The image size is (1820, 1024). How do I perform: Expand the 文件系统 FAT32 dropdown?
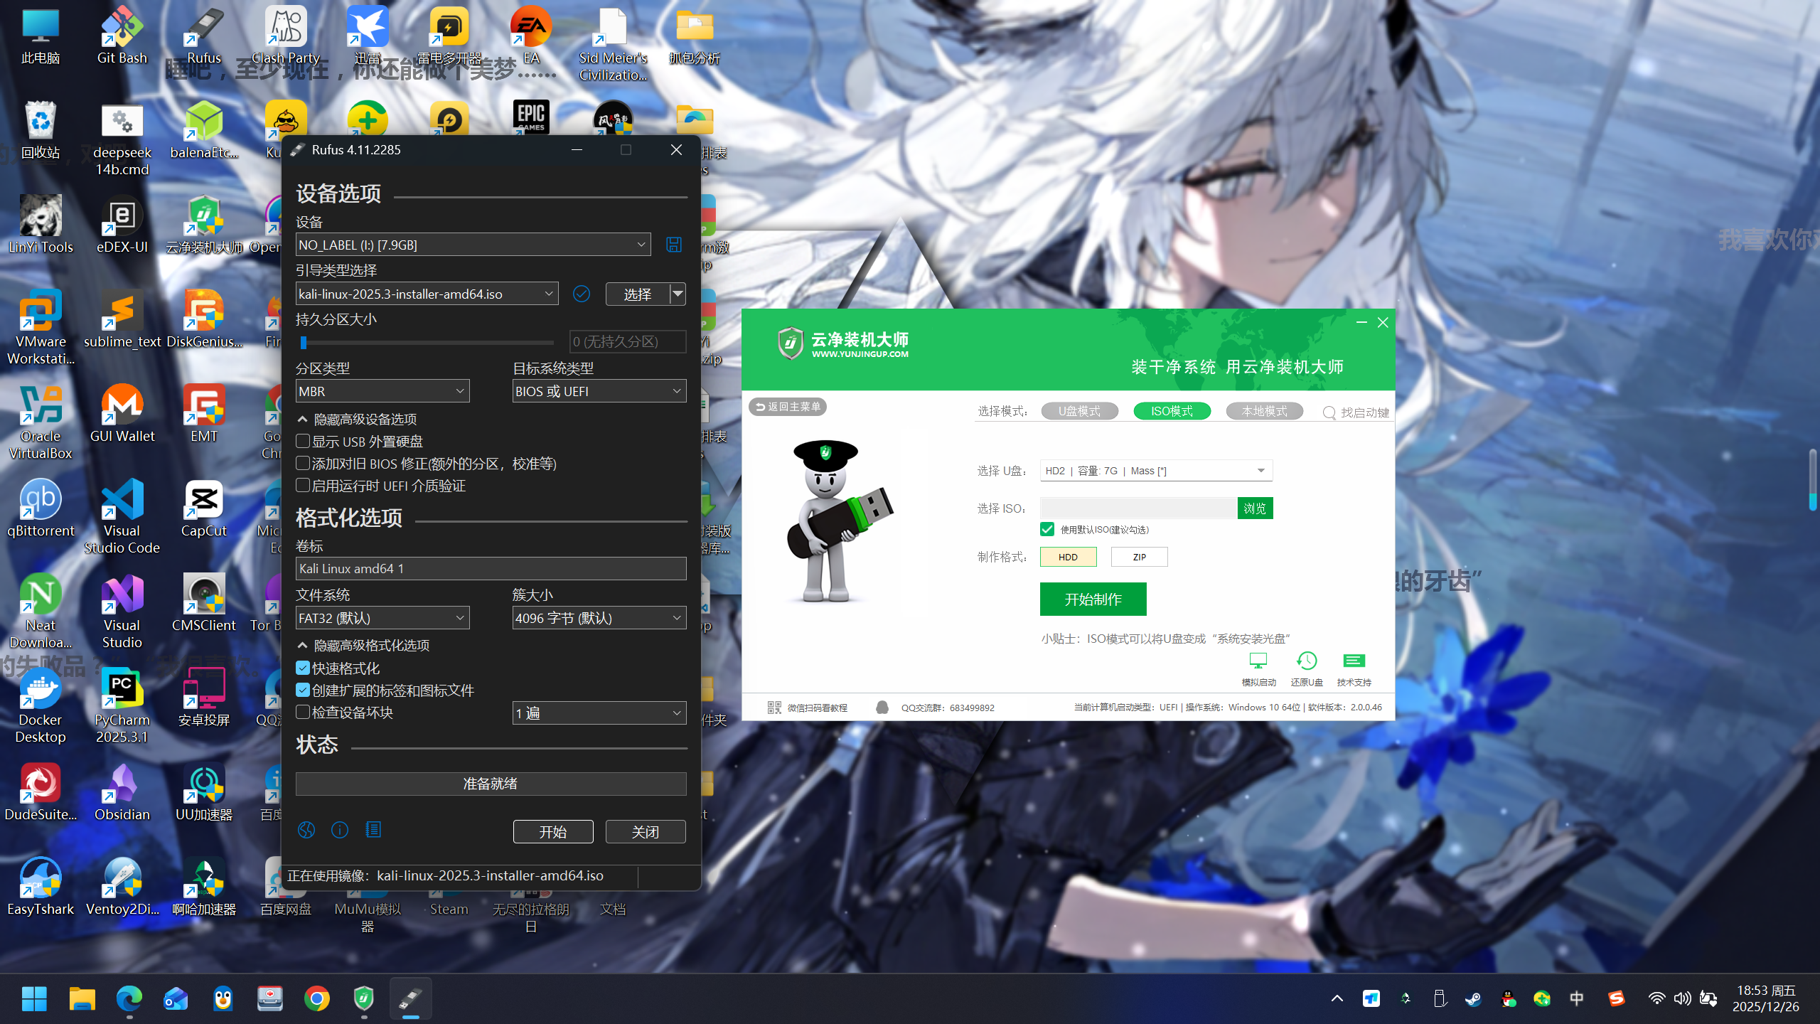point(382,618)
